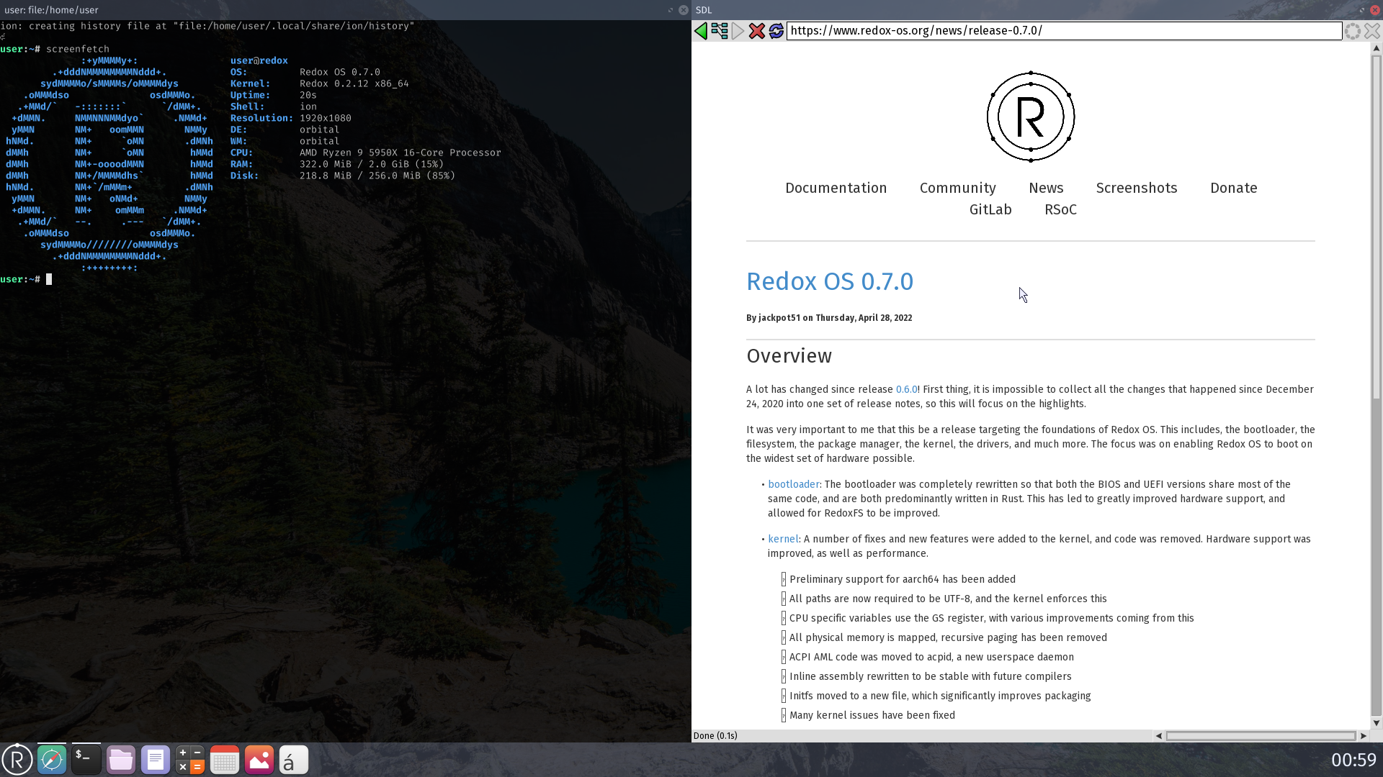1383x777 pixels.
Task: Click the GitLab link in navigation
Action: [990, 209]
